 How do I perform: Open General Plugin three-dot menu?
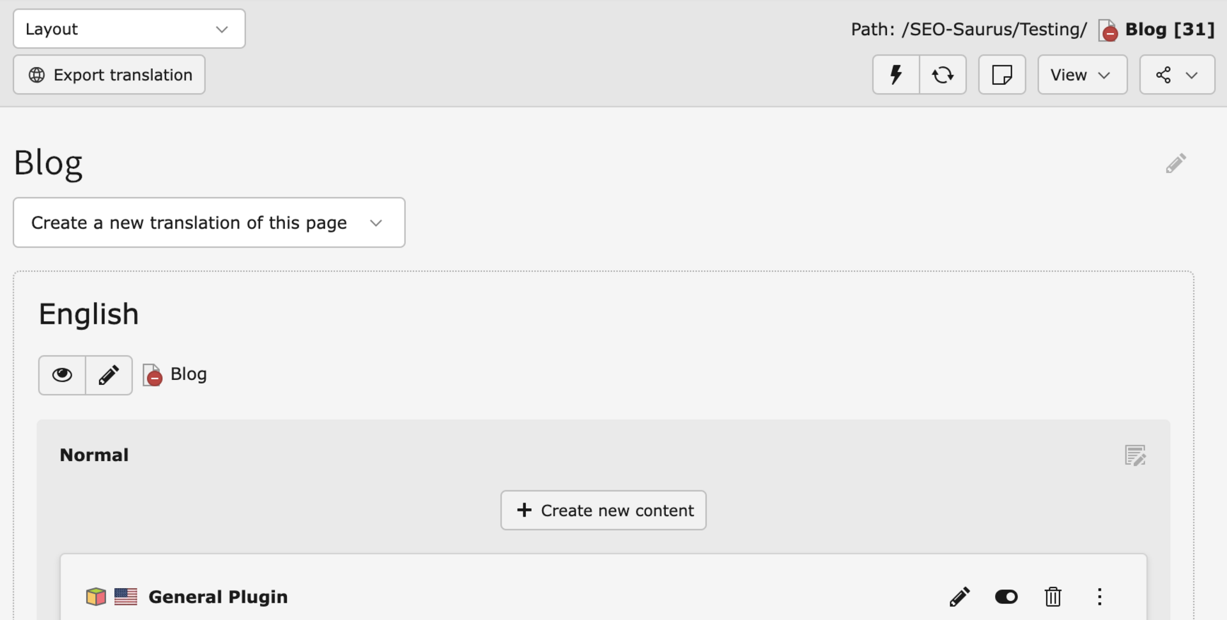(1099, 597)
